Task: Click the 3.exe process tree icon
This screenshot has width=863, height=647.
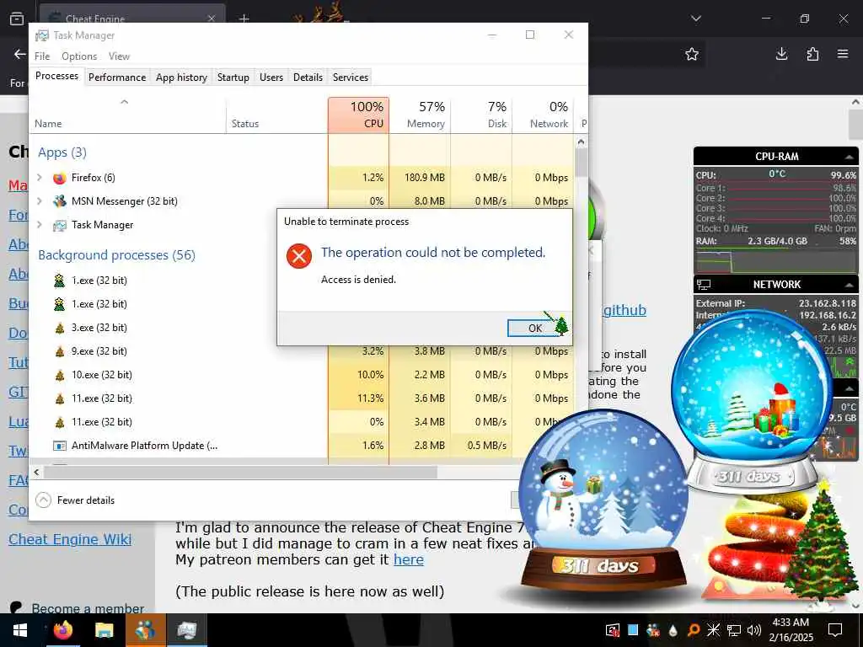Action: pos(60,328)
